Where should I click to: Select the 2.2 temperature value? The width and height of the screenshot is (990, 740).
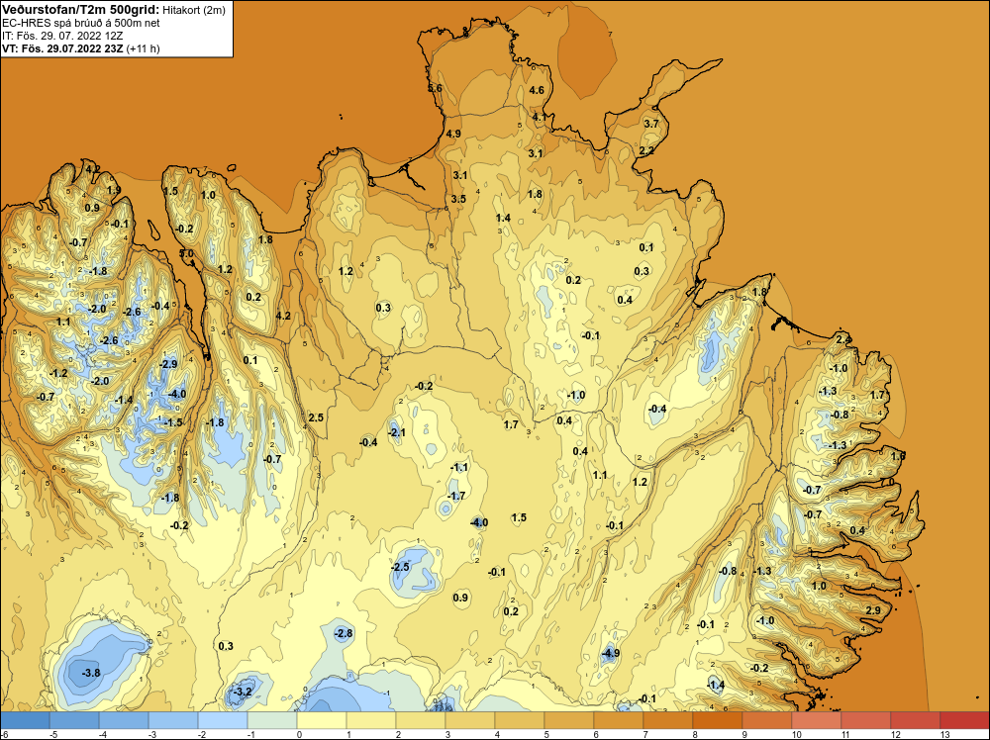pos(646,150)
